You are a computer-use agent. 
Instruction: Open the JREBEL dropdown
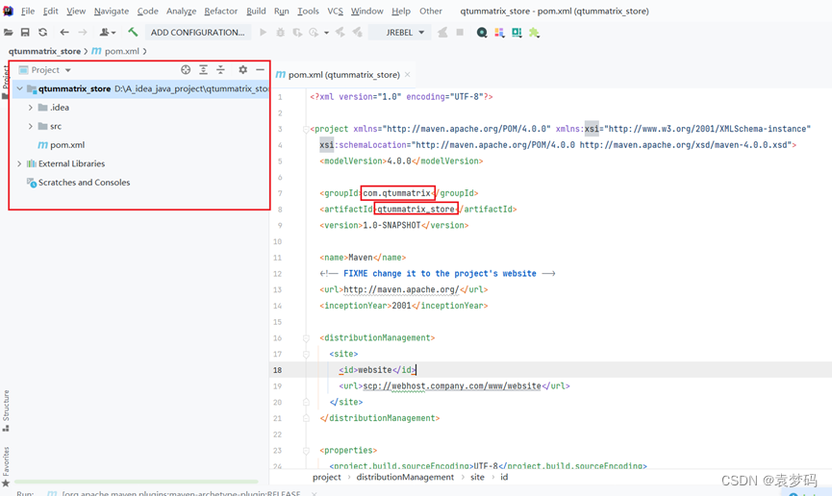point(405,33)
